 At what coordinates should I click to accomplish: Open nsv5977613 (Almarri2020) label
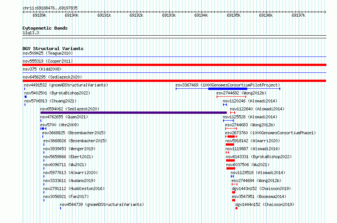pos(70,173)
